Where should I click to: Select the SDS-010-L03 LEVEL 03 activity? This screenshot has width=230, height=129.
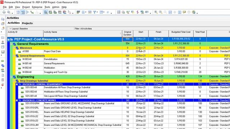[x=124, y=121]
